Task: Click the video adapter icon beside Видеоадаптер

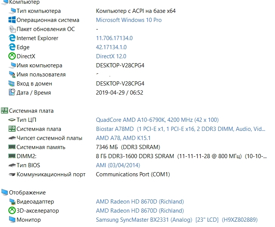Action: coord(12,202)
